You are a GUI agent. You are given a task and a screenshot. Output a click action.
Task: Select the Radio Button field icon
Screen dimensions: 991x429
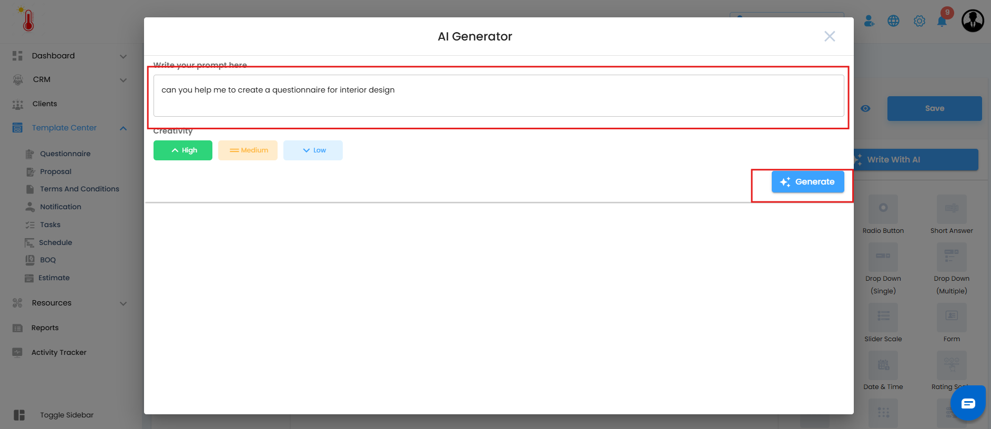tap(883, 208)
